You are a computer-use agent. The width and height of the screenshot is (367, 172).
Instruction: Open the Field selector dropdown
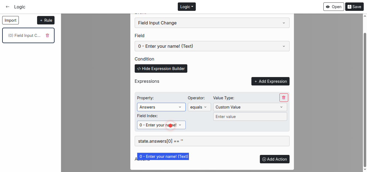(212, 46)
